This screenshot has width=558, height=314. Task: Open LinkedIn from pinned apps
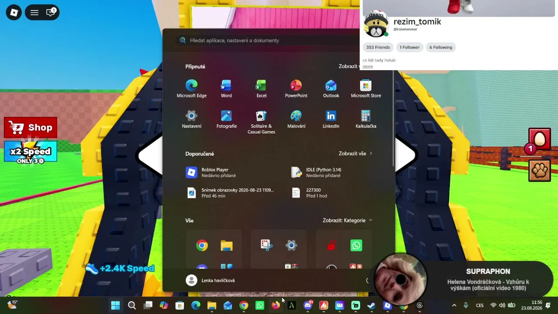(331, 119)
